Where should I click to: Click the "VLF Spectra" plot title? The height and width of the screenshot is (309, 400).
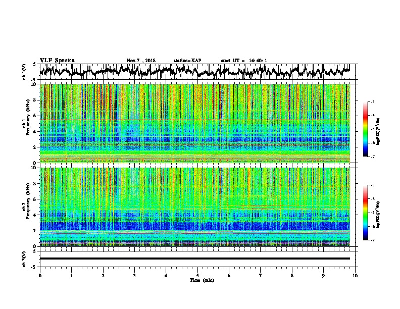click(57, 61)
